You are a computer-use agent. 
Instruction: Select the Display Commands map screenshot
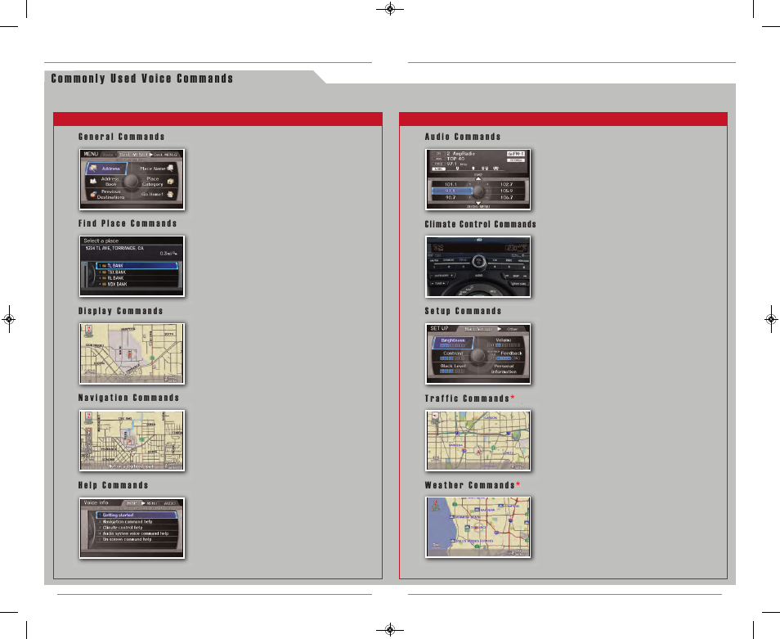pos(132,353)
